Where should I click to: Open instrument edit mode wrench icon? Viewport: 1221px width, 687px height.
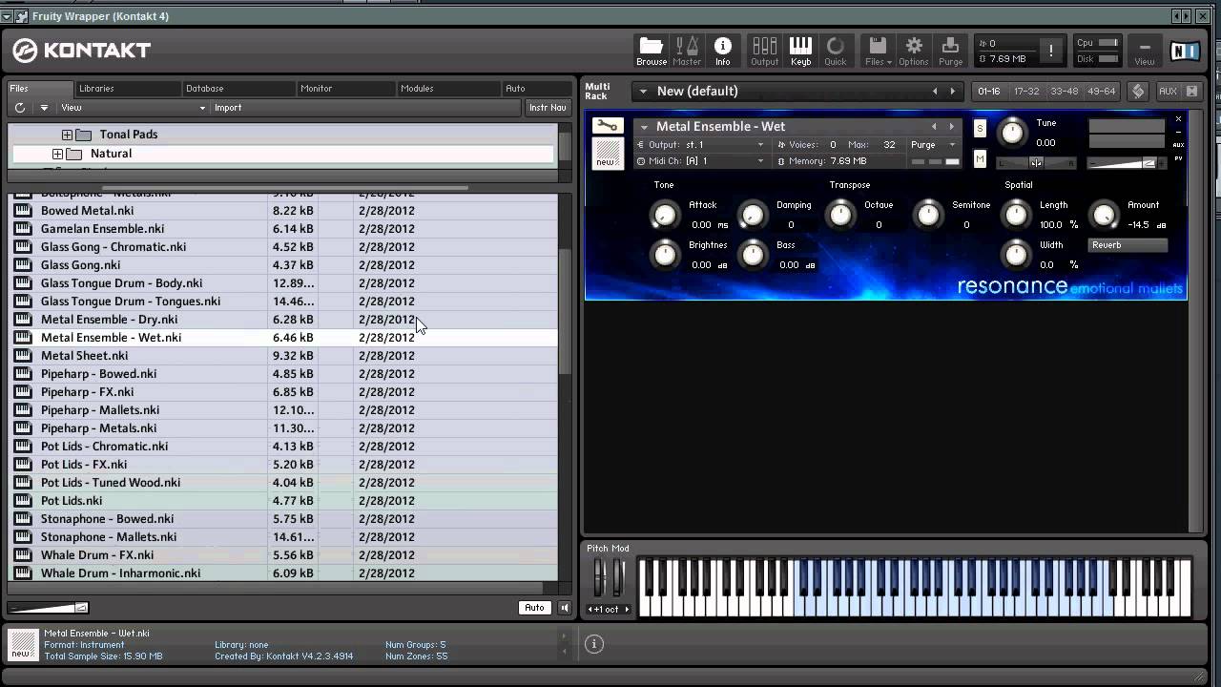(x=608, y=126)
